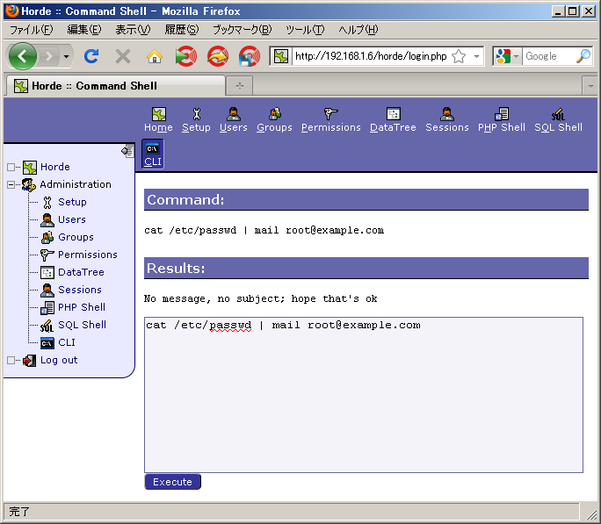Screen dimensions: 601x524
Task: Open the ツール(T) menu
Action: [x=305, y=30]
